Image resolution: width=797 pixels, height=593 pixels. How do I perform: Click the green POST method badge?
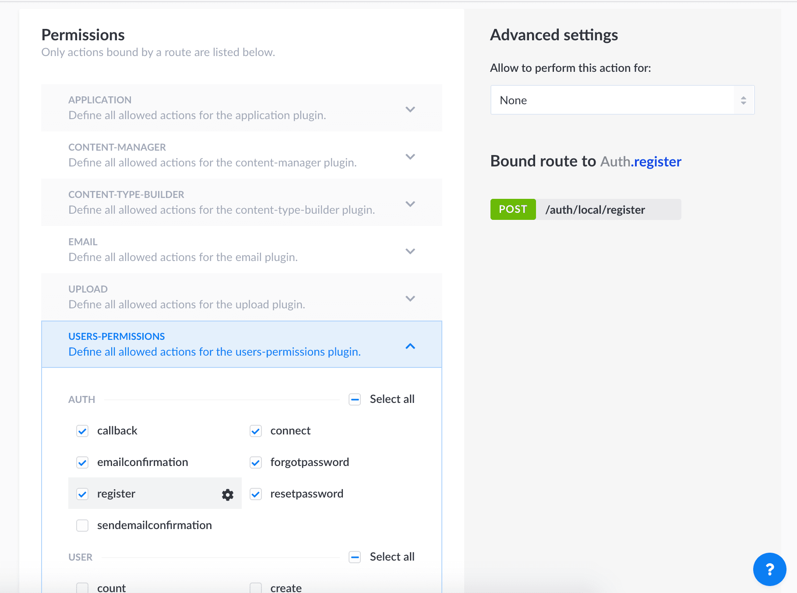[x=513, y=209]
